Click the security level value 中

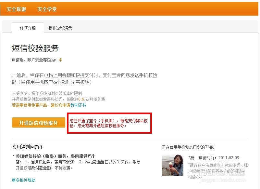click(x=60, y=60)
